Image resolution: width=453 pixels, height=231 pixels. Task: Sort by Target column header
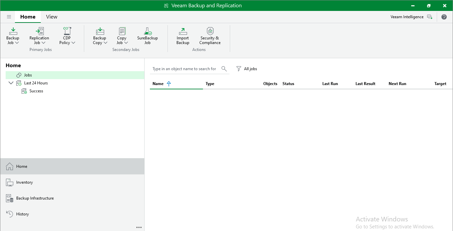pyautogui.click(x=440, y=84)
